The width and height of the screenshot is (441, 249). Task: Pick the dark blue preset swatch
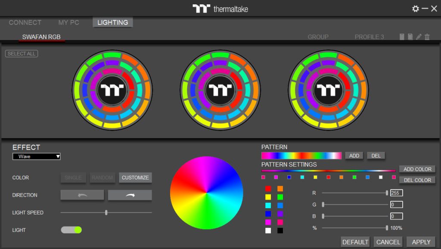[x=268, y=214]
